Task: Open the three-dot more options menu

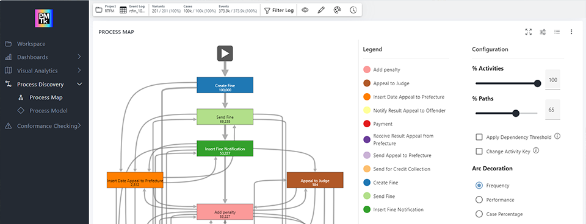Action: click(x=571, y=32)
